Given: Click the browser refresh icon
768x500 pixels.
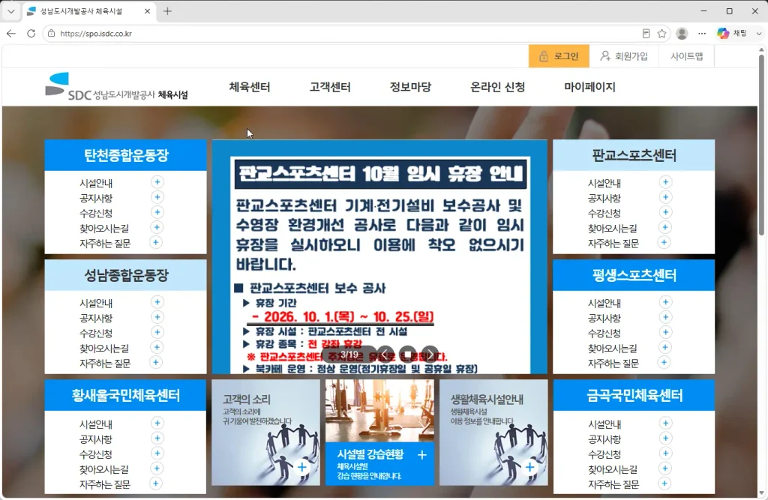Looking at the screenshot, I should (x=31, y=33).
